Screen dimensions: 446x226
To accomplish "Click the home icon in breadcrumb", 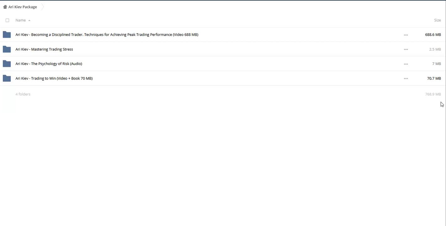I will pos(5,7).
